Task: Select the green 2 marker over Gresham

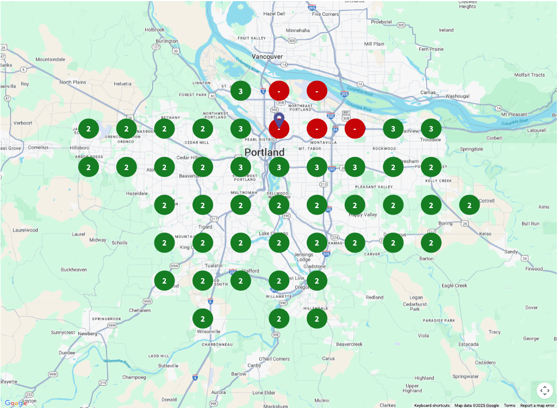Action: [393, 167]
